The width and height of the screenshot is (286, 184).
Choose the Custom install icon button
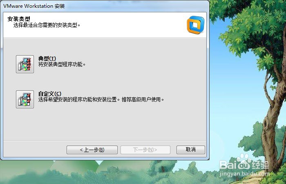[25, 99]
